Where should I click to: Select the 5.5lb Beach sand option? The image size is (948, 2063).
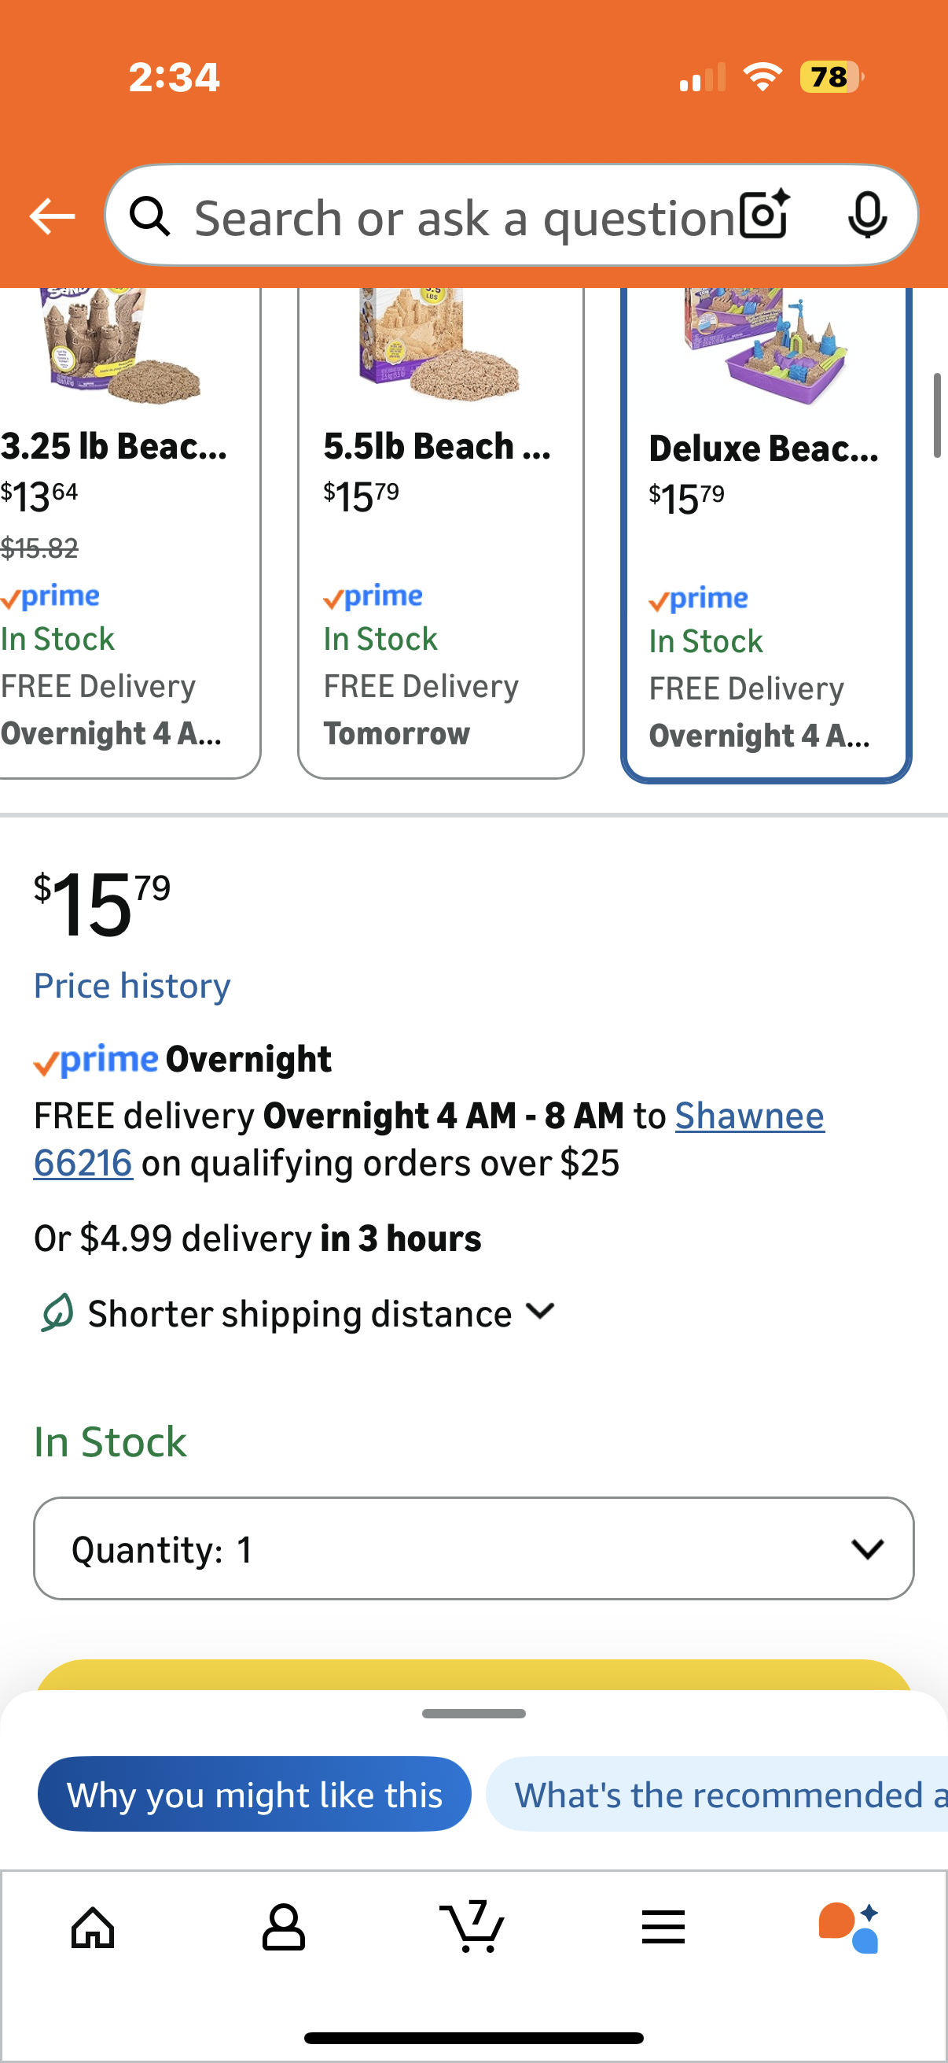click(441, 529)
